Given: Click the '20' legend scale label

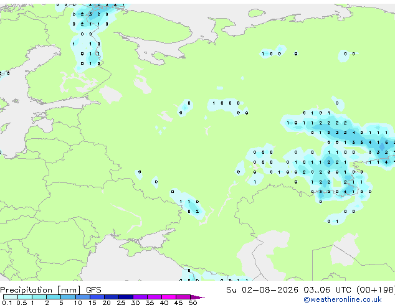Looking at the screenshot, I should click(x=107, y=303).
